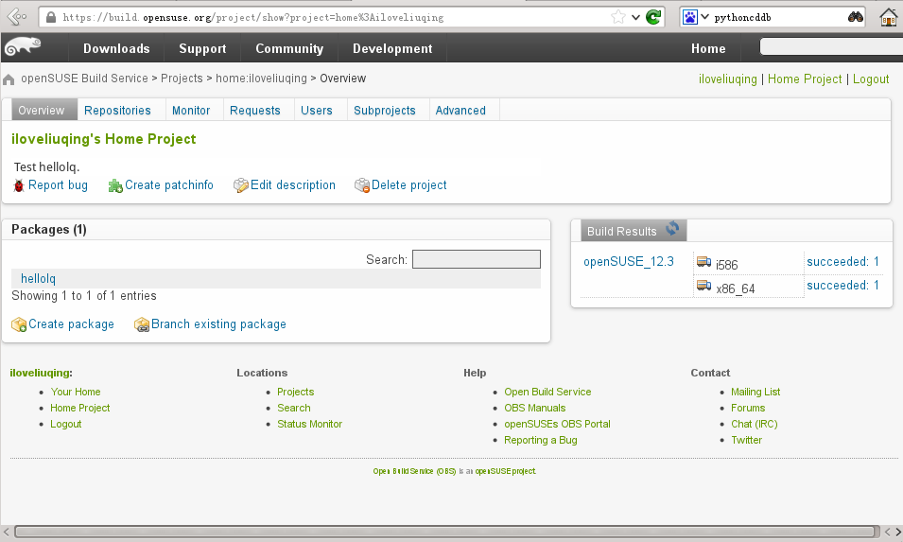The width and height of the screenshot is (903, 542).
Task: Open the openSUSE_12.3 repository link
Action: (628, 261)
